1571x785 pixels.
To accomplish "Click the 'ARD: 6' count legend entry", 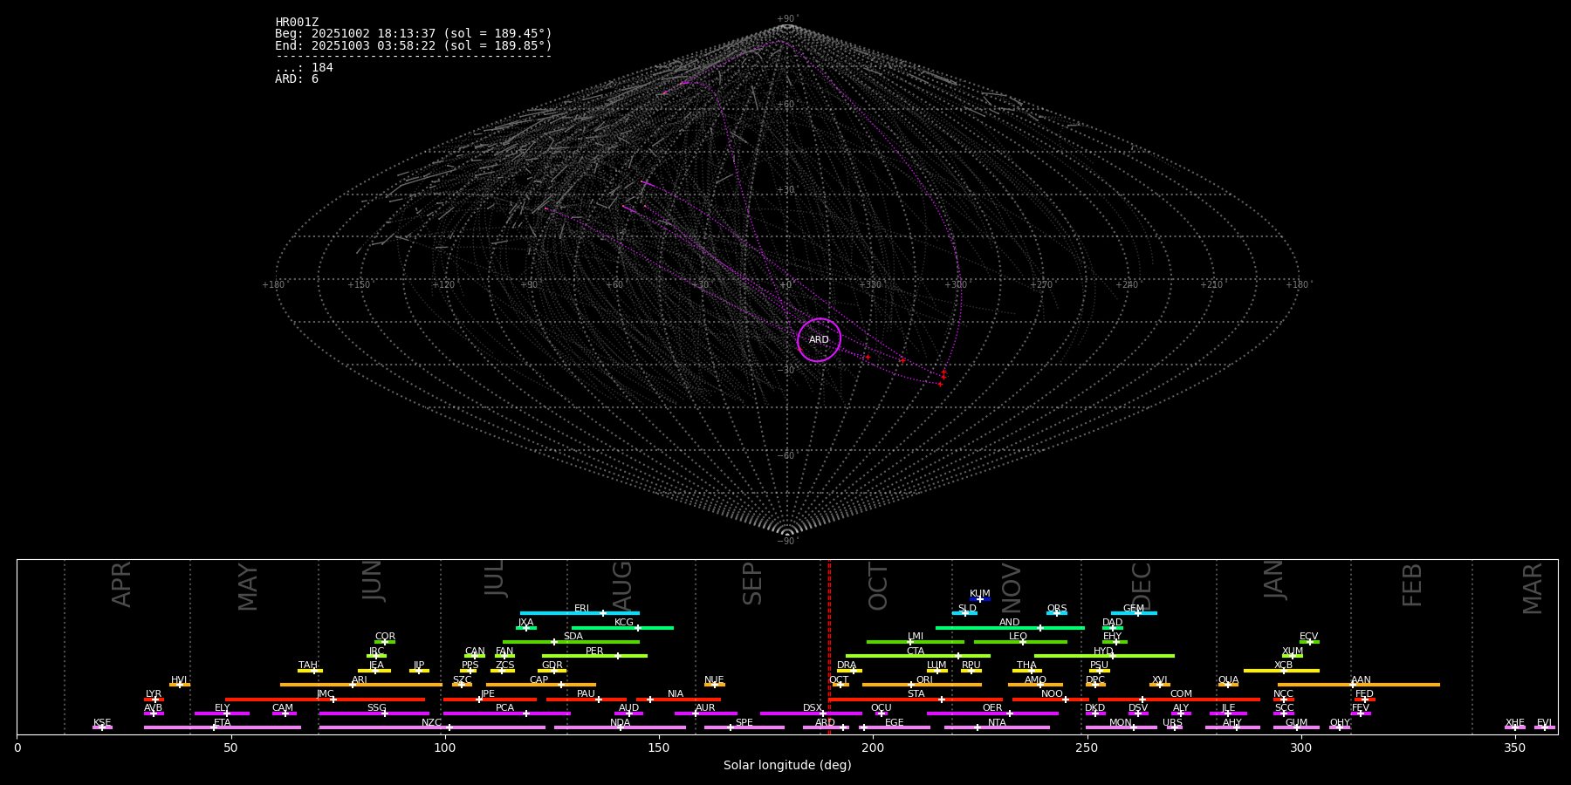I will (x=297, y=79).
